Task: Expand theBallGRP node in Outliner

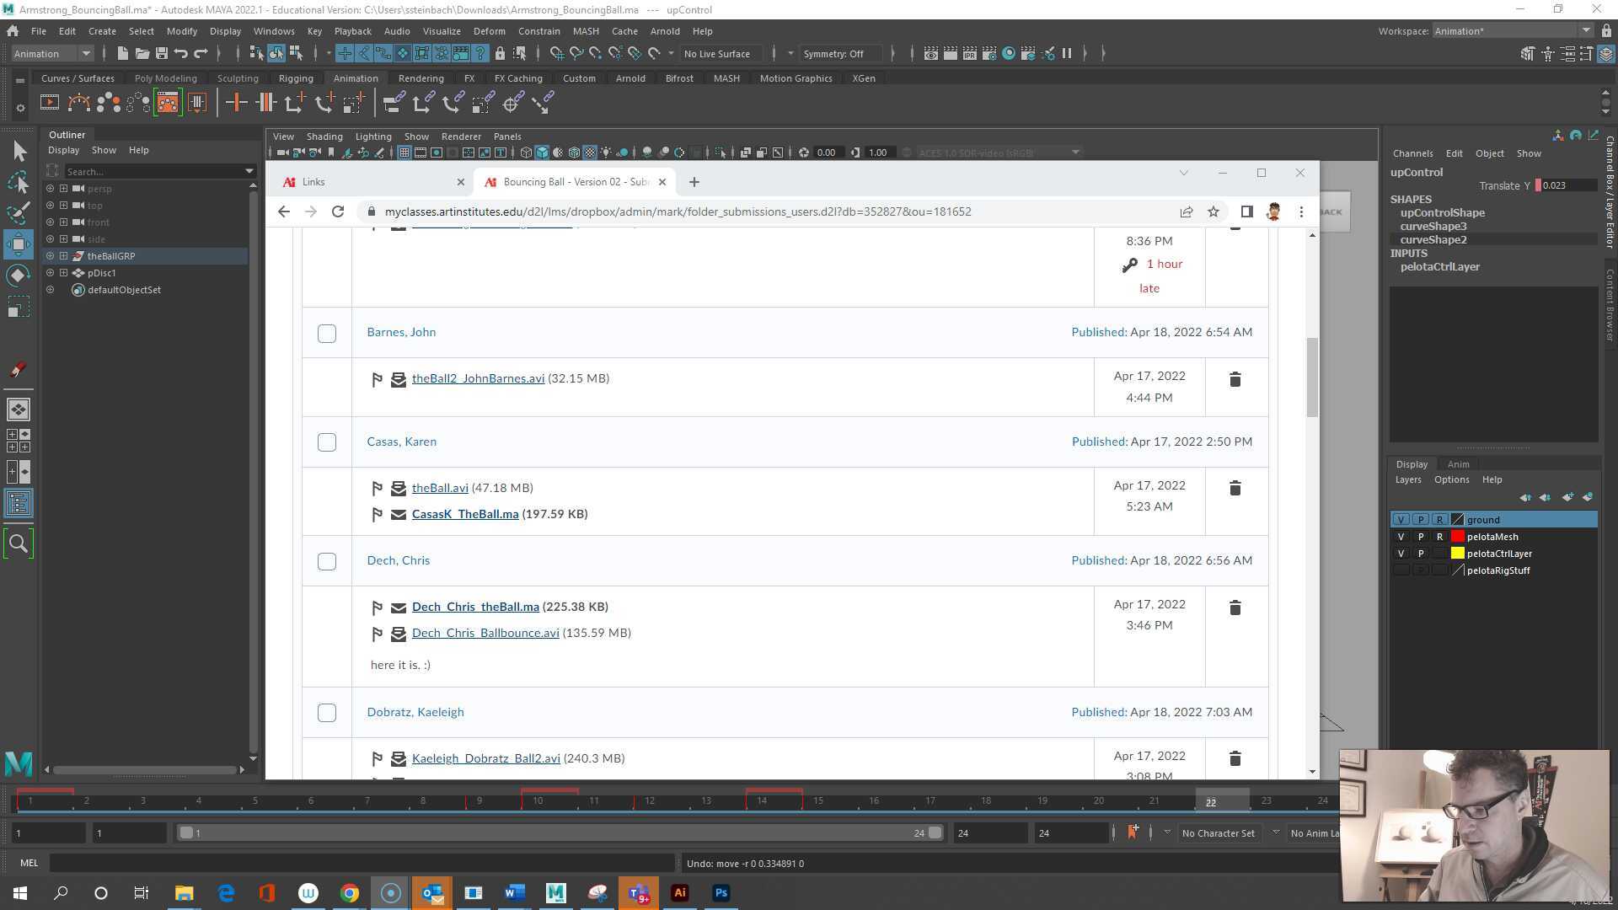Action: pos(63,256)
